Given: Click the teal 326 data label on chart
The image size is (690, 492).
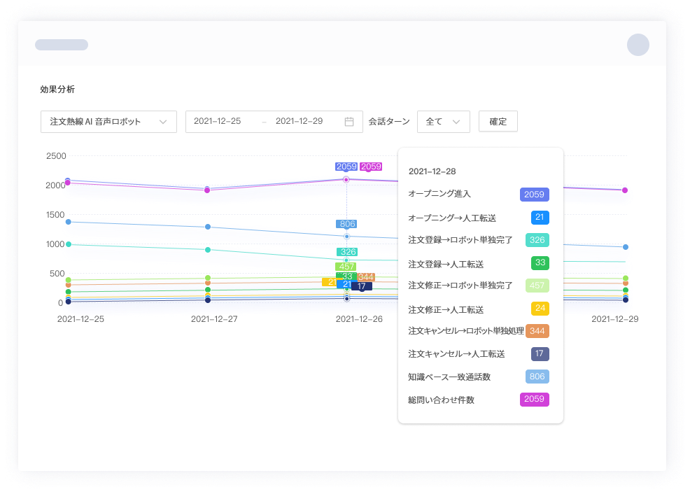Looking at the screenshot, I should [x=348, y=252].
